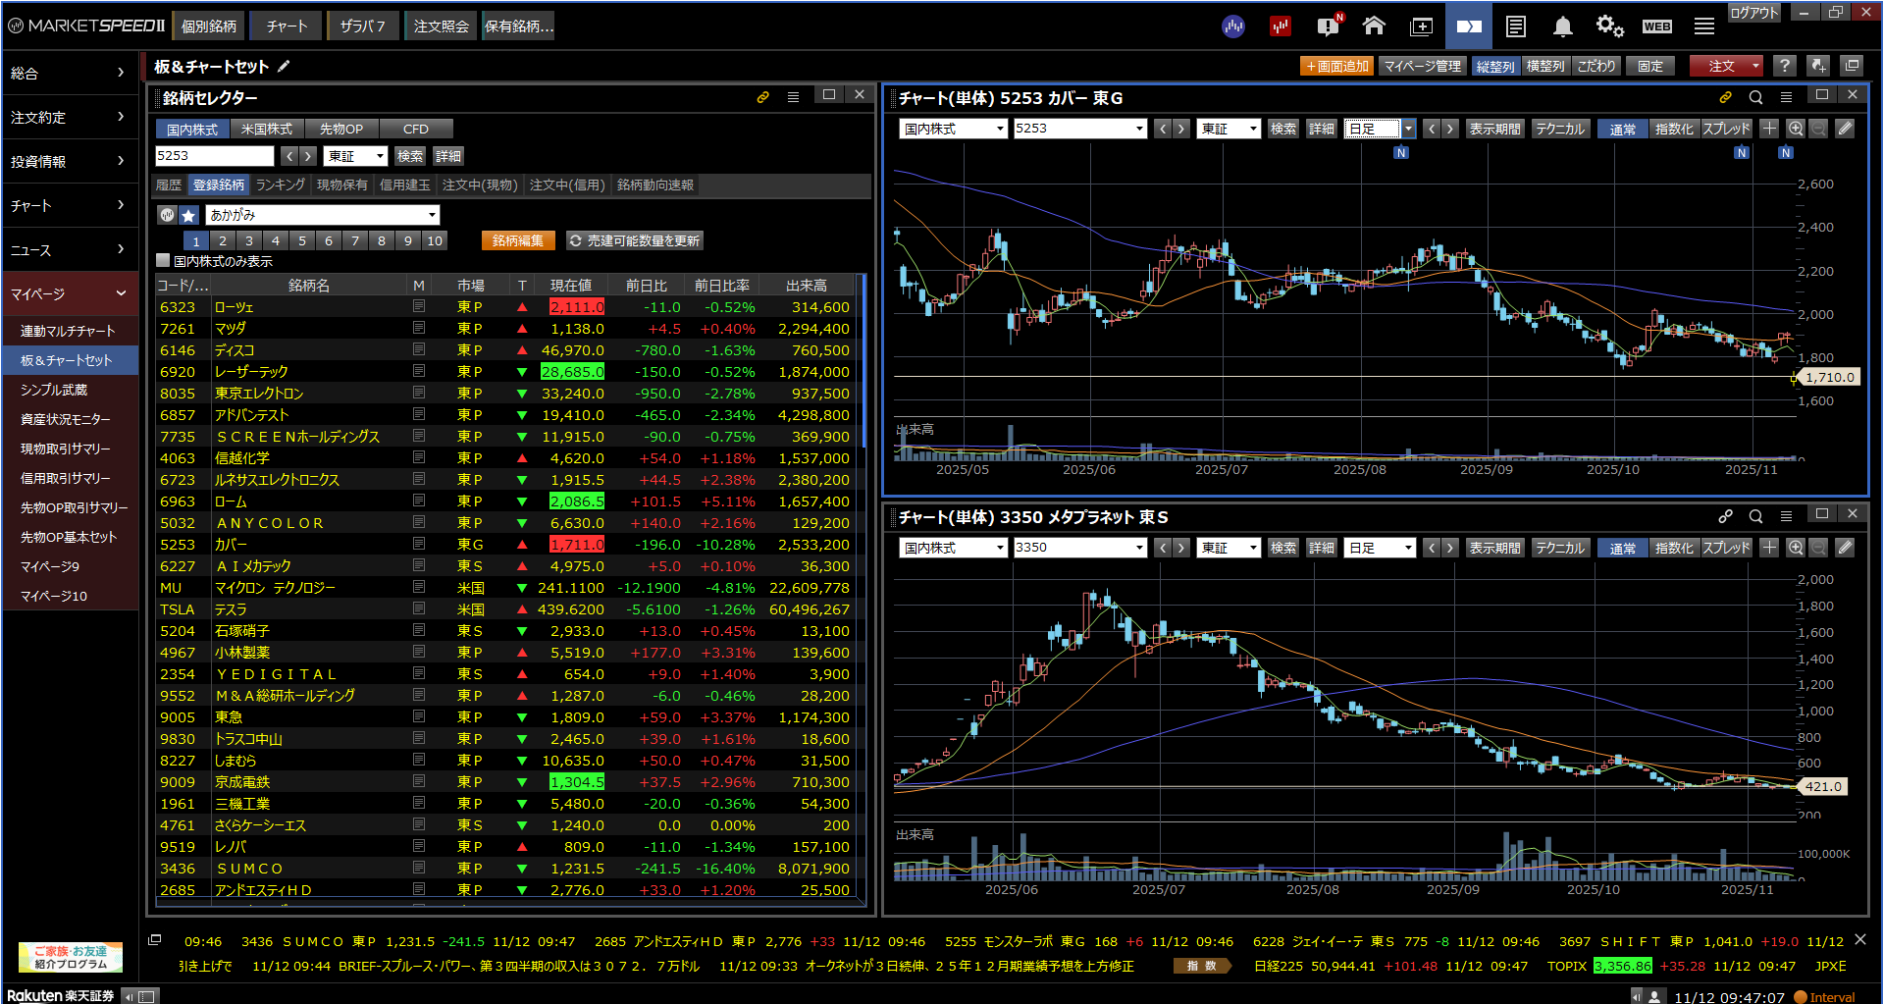1883x1004 pixels.
Task: Click the ログアウト button
Action: coord(1754,12)
